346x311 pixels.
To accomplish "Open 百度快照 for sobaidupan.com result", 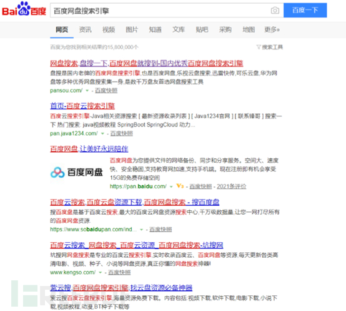I will 161,230.
